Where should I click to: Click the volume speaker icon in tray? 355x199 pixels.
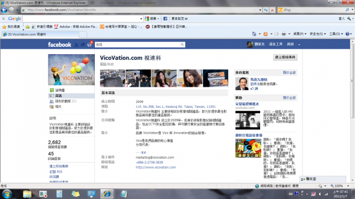tap(319, 194)
